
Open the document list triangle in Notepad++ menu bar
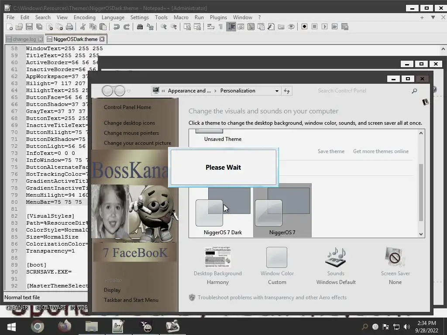(x=433, y=17)
